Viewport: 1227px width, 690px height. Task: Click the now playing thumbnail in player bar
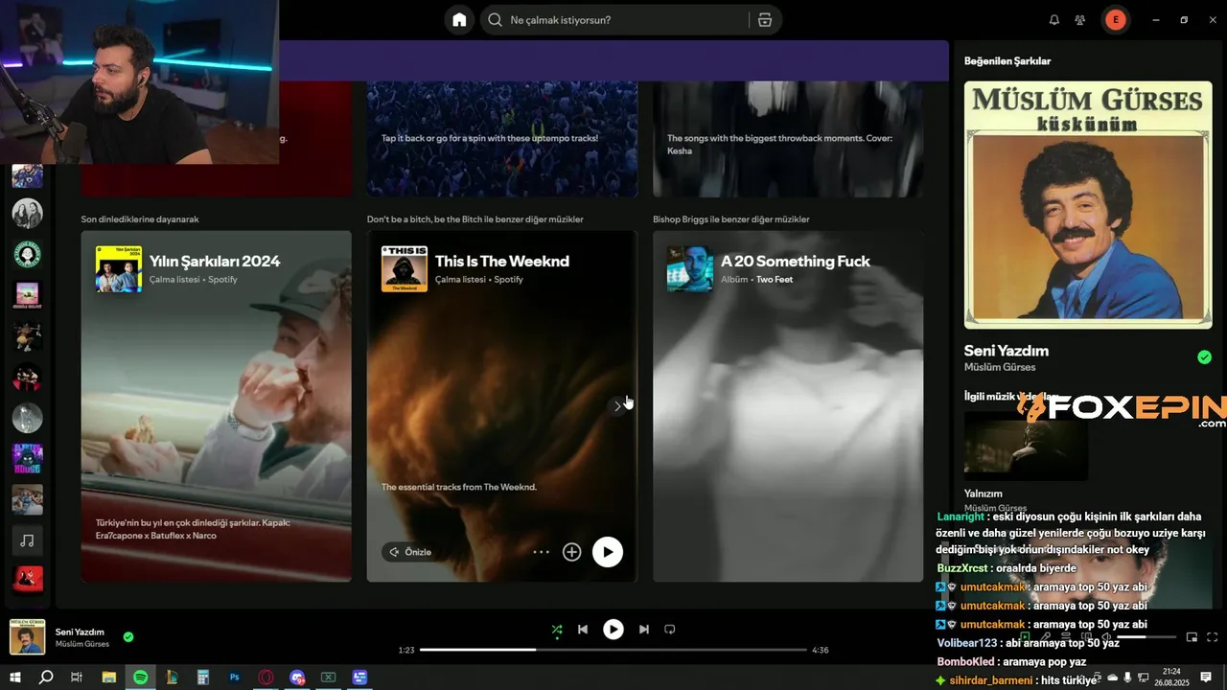point(27,636)
